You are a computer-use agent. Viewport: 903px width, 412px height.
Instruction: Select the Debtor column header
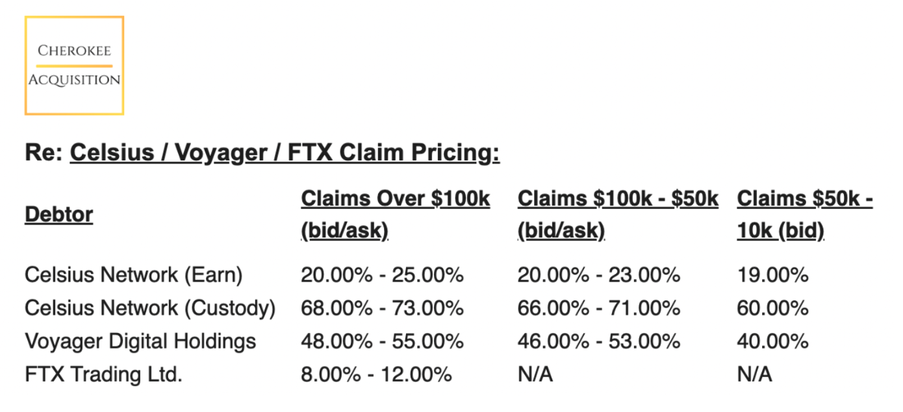(x=58, y=214)
